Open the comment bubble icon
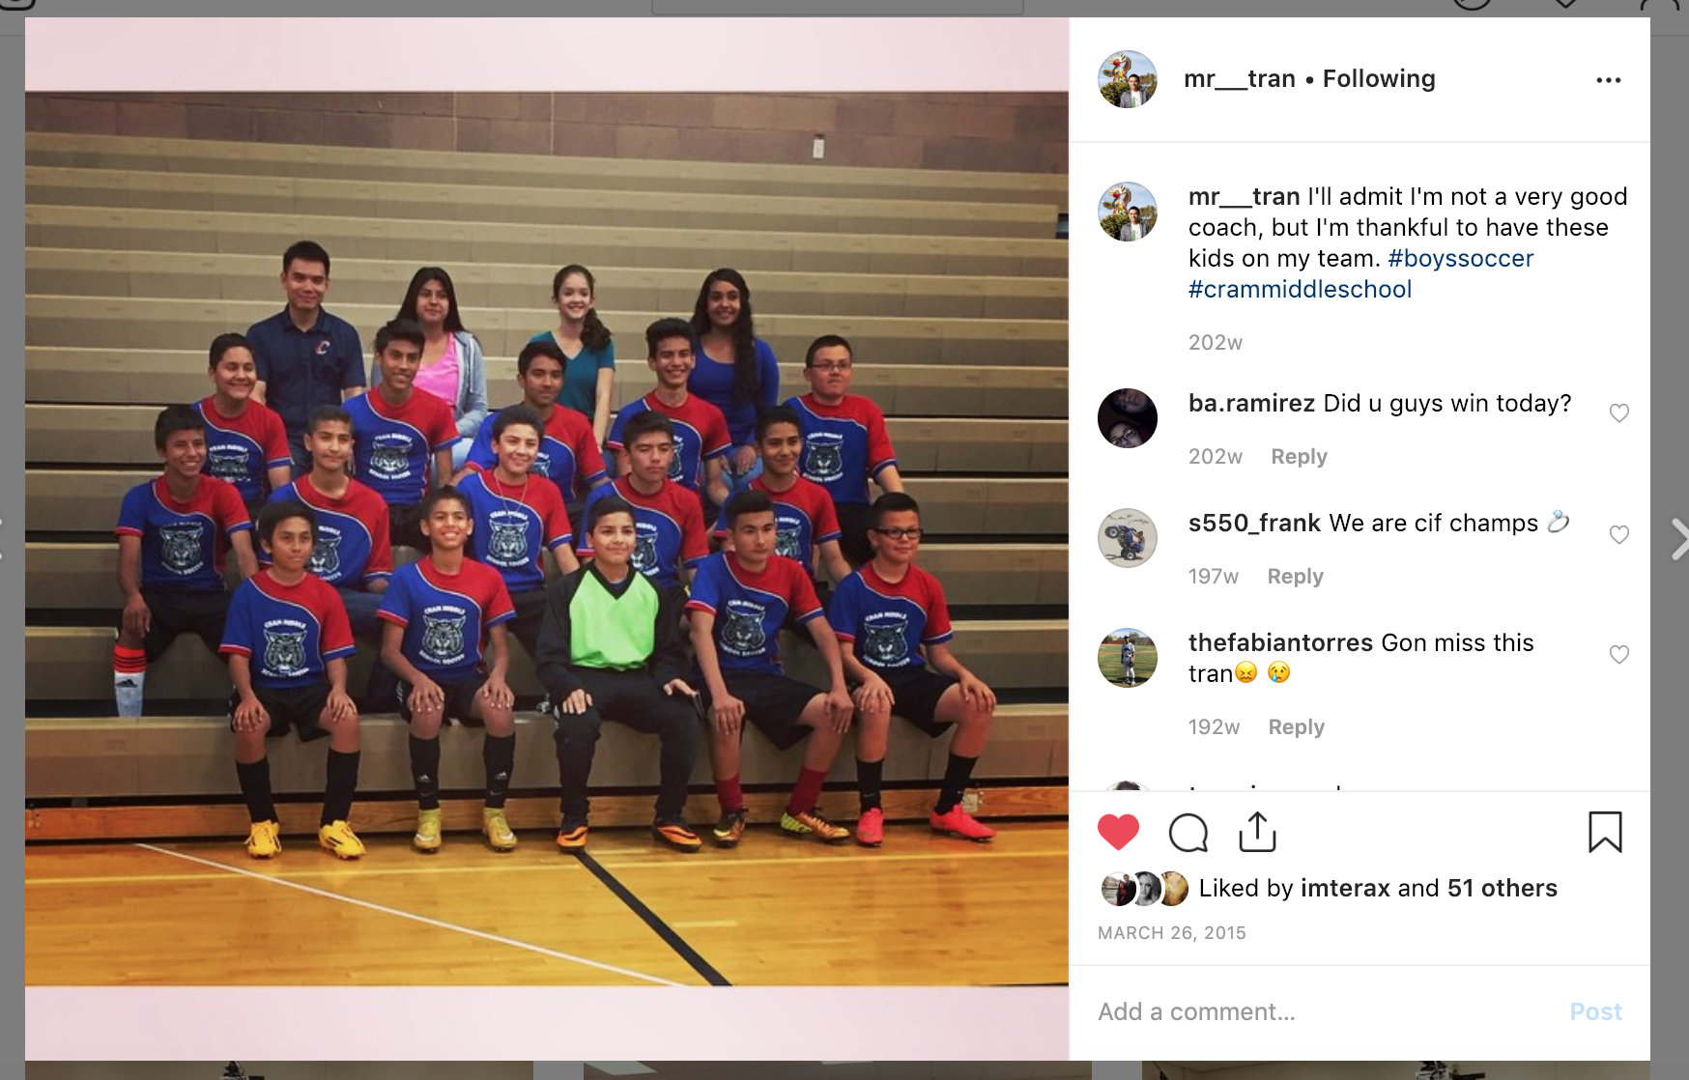 [1188, 833]
